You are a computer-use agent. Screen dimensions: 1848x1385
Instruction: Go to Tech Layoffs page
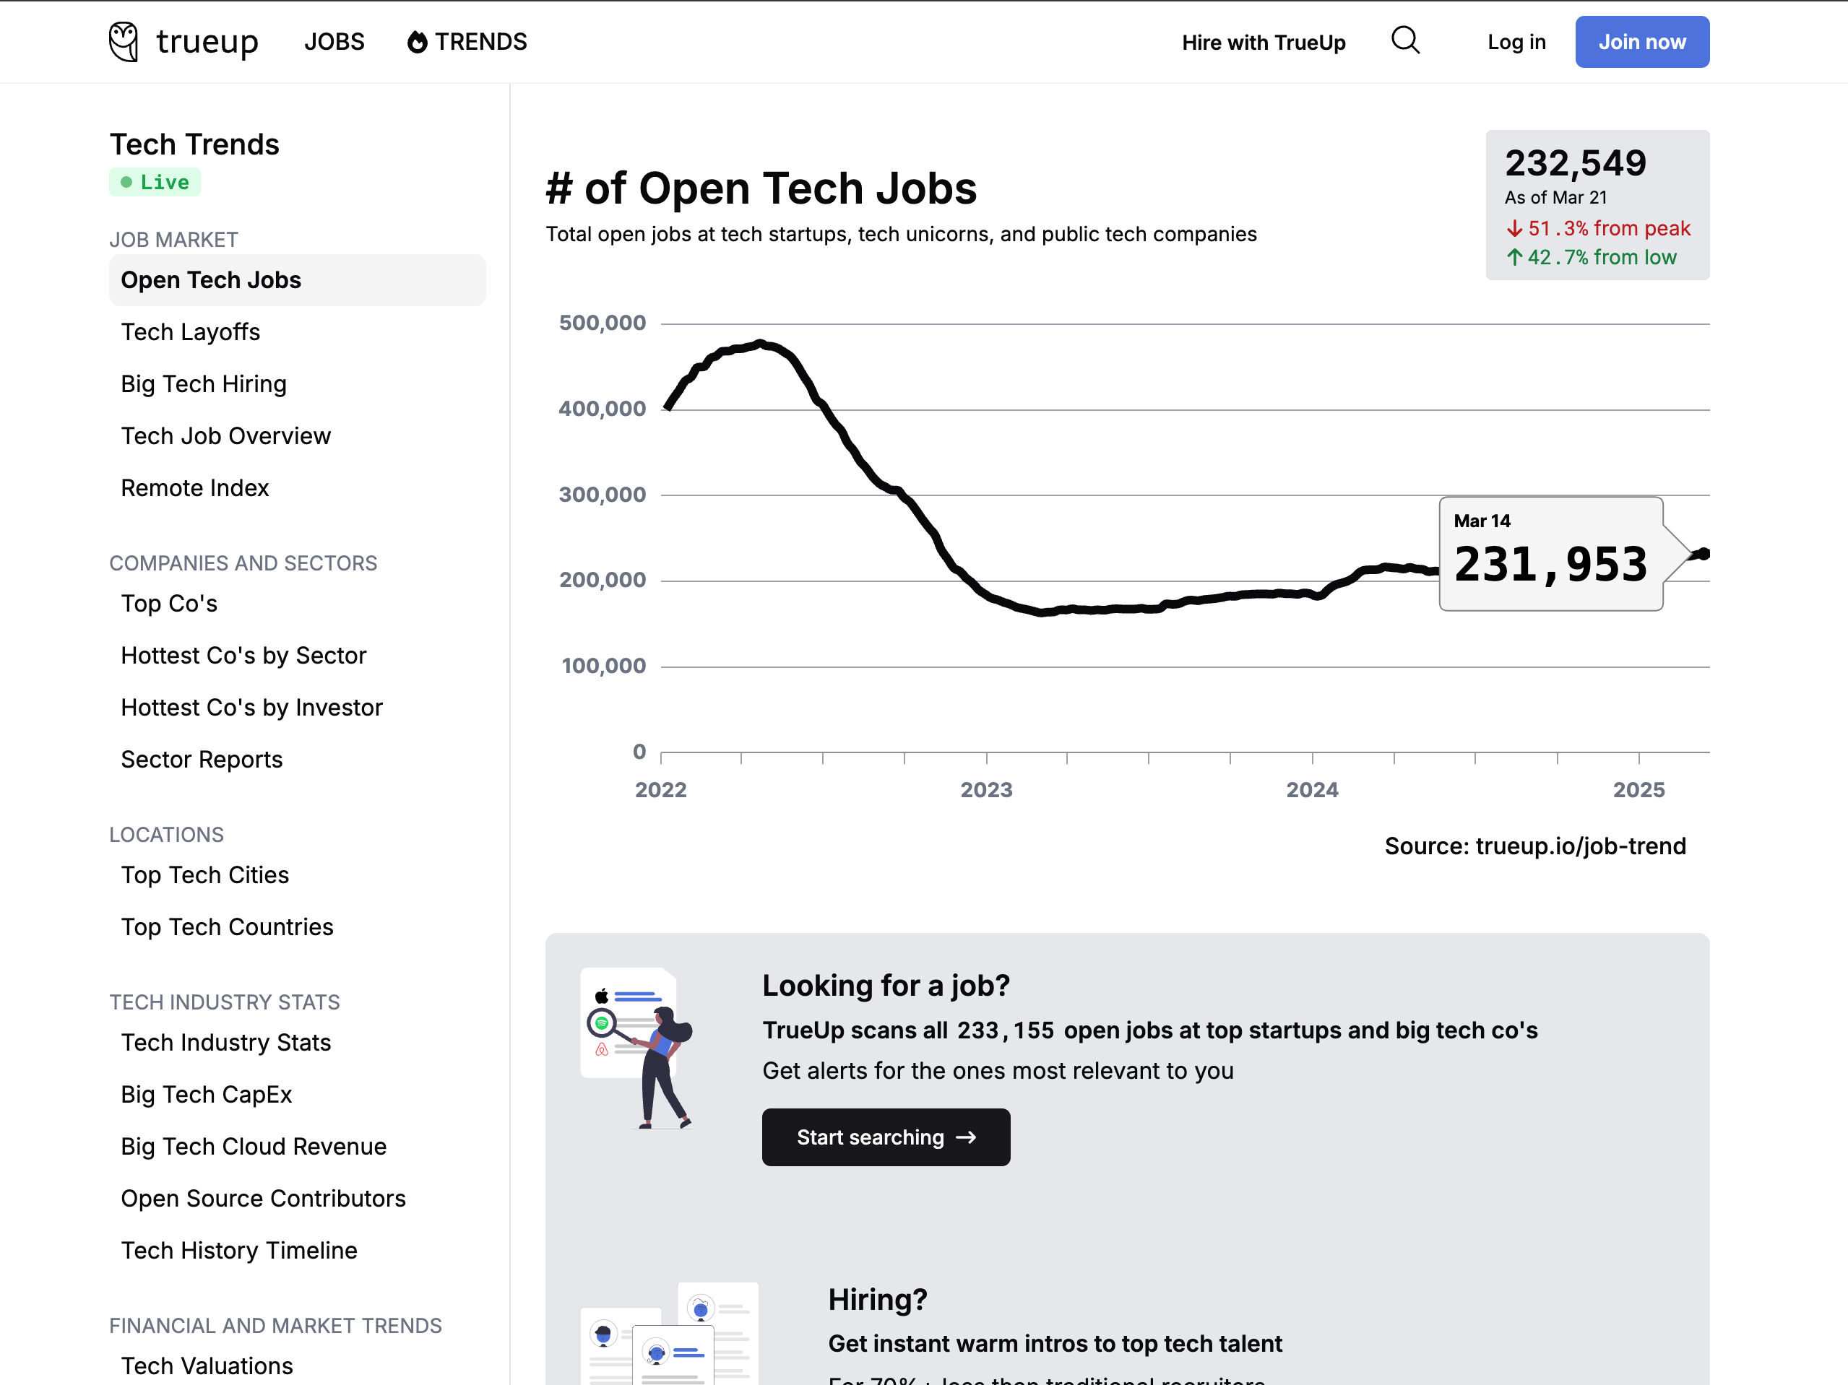[x=191, y=331]
